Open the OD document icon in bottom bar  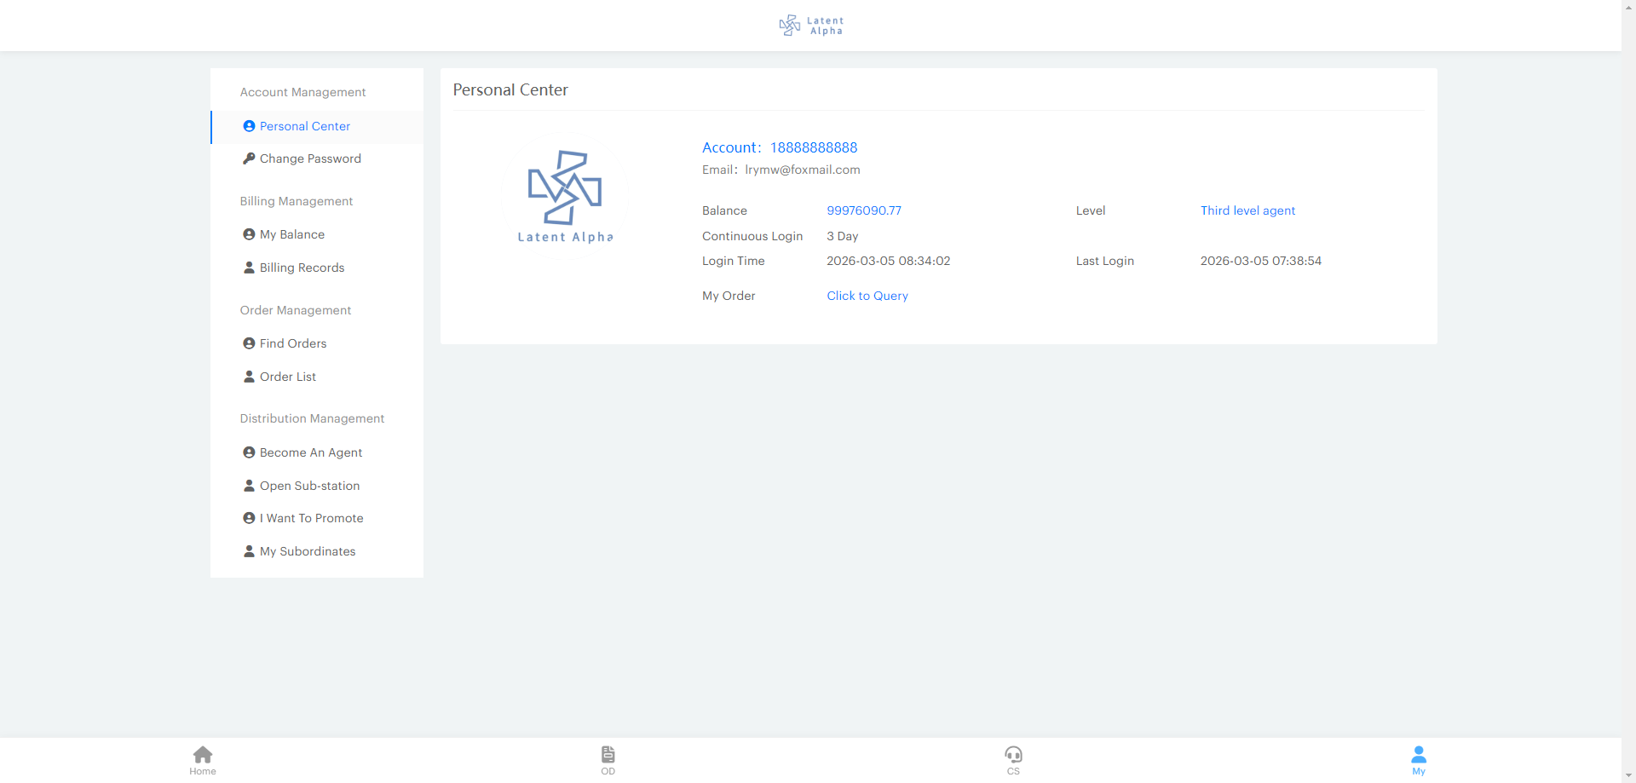tap(608, 755)
